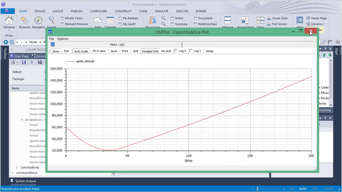Click the pin icon of the upper right panel
Screen dimensions: 342x192
pos(325,49)
